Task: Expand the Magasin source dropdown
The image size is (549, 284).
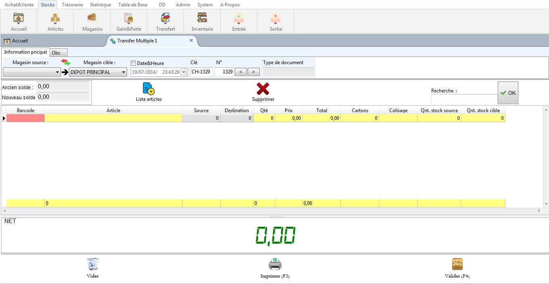Action: [58, 72]
